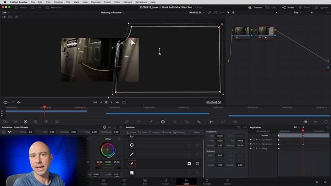The image size is (331, 186).
Task: Open the Key palette icon
Action: click(x=211, y=122)
